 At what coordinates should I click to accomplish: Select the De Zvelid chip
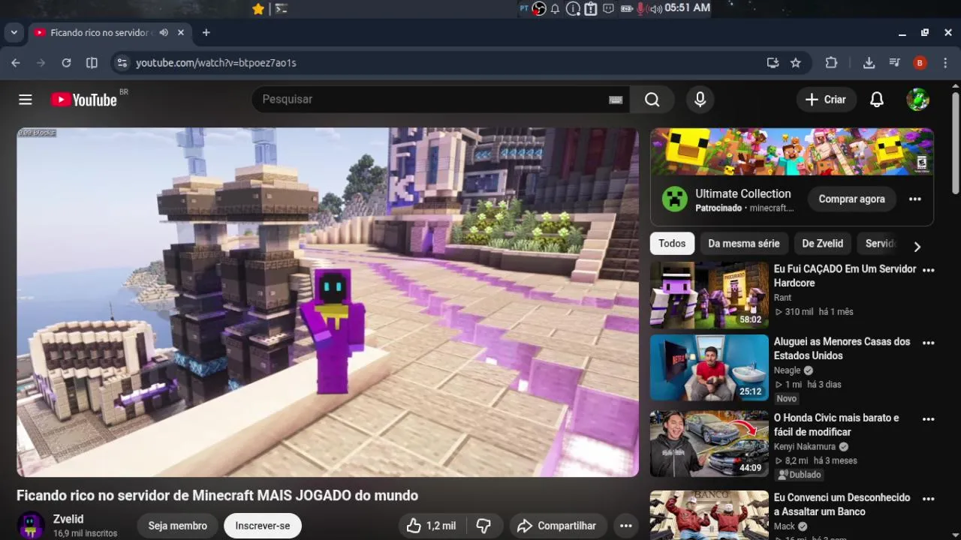point(823,244)
